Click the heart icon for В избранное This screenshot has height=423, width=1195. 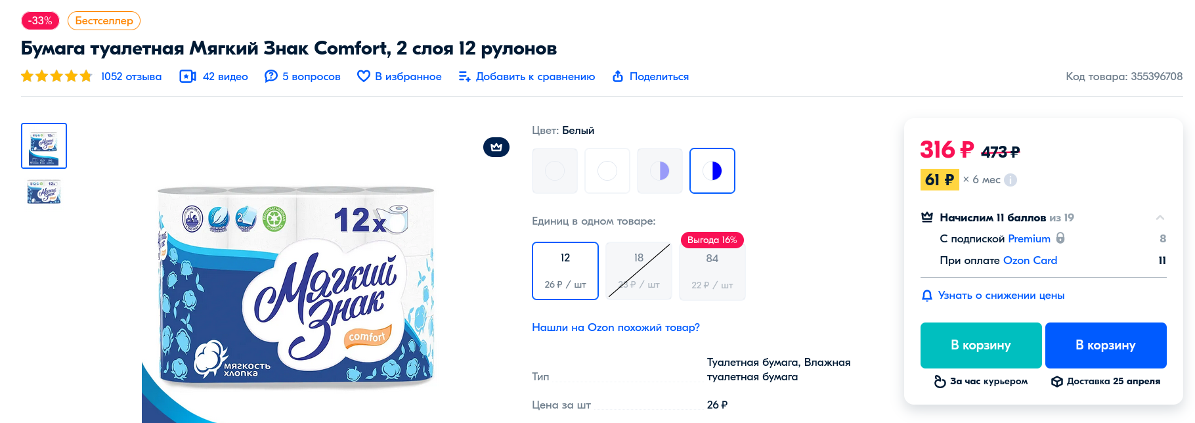point(363,76)
